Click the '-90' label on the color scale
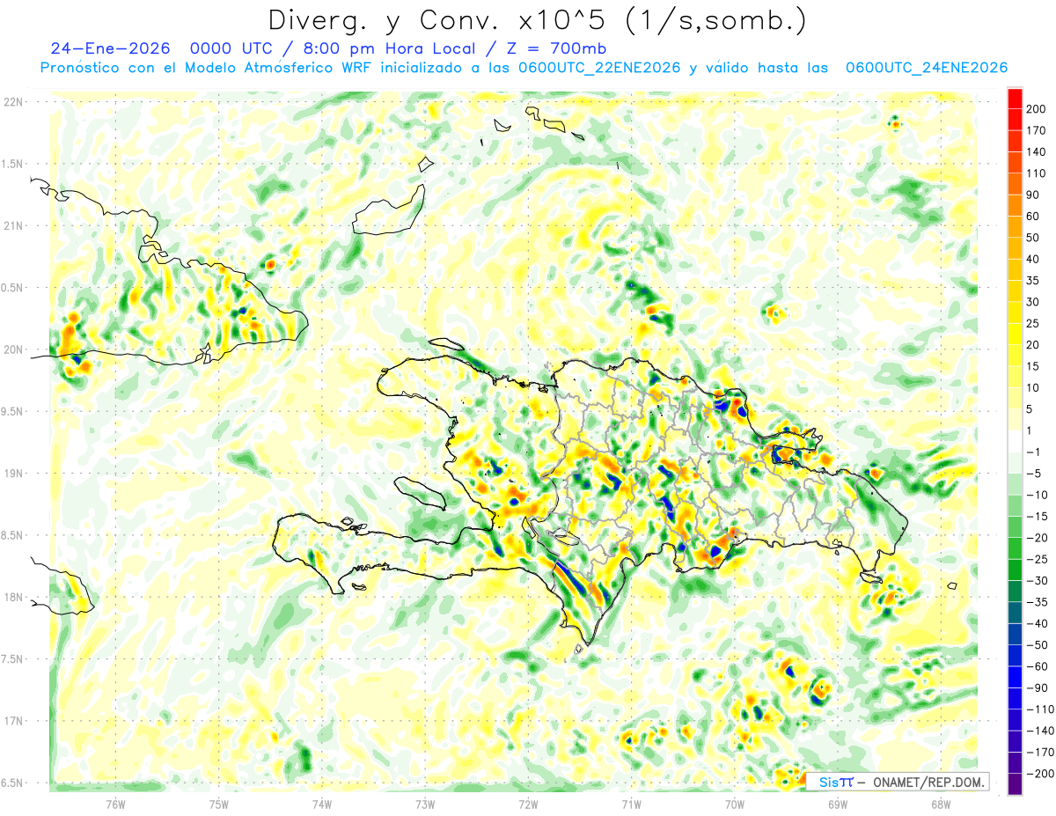Viewport: 1056px width, 816px height. (1038, 687)
